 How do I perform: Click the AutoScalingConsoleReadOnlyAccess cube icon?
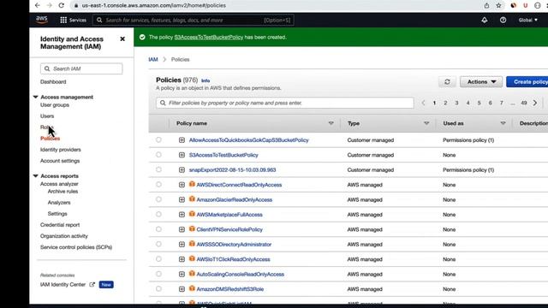(x=192, y=274)
